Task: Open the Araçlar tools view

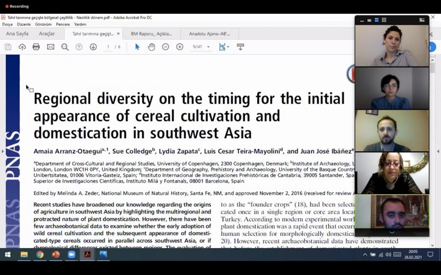Action: [47, 34]
